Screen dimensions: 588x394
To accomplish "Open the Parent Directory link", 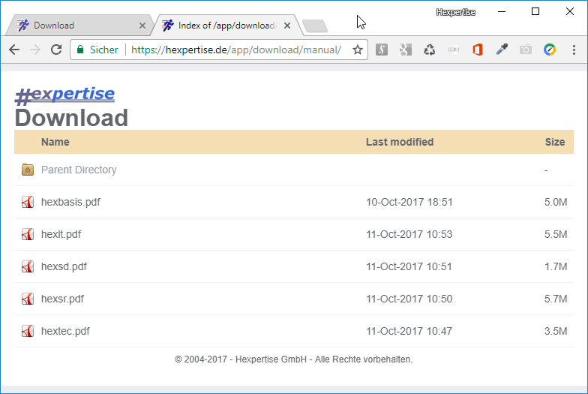I will coord(79,170).
